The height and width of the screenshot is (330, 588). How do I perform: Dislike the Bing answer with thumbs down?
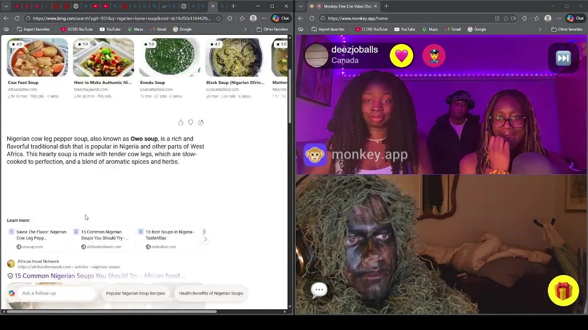coord(191,122)
